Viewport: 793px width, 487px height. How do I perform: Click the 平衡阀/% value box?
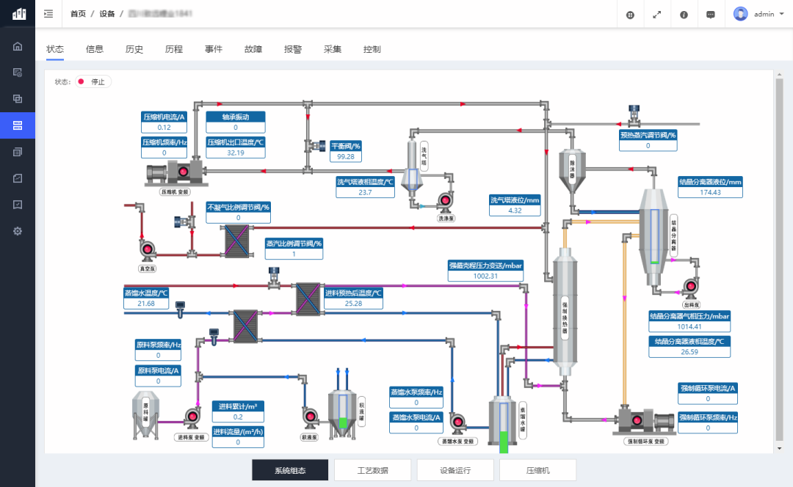pyautogui.click(x=346, y=157)
